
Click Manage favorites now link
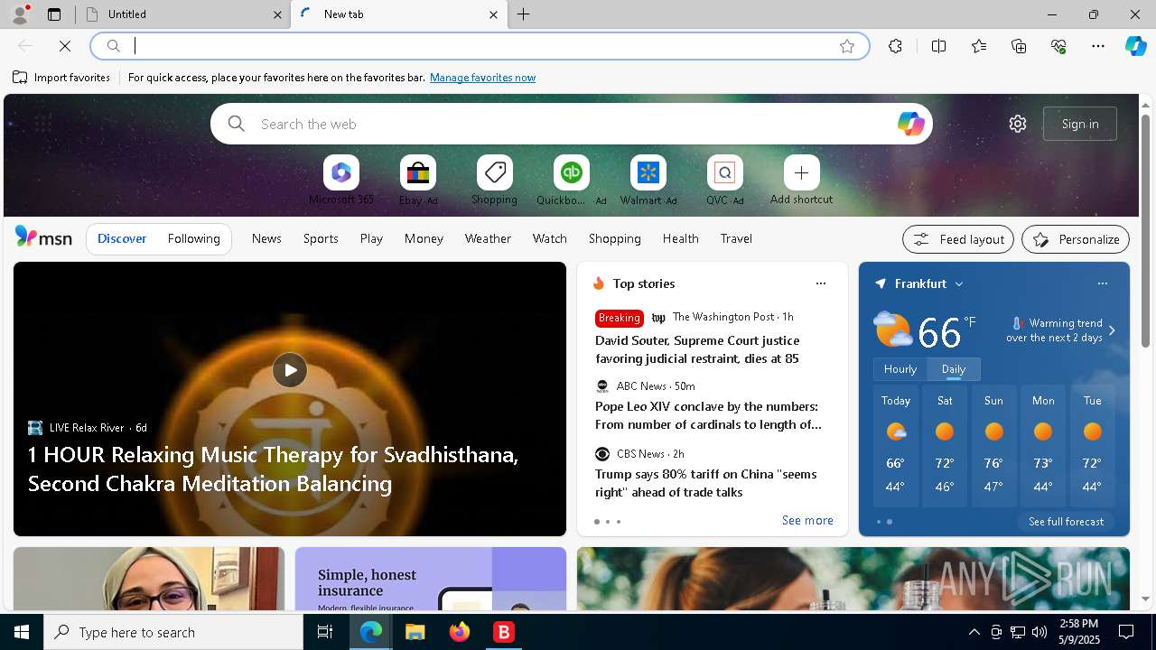pos(482,78)
